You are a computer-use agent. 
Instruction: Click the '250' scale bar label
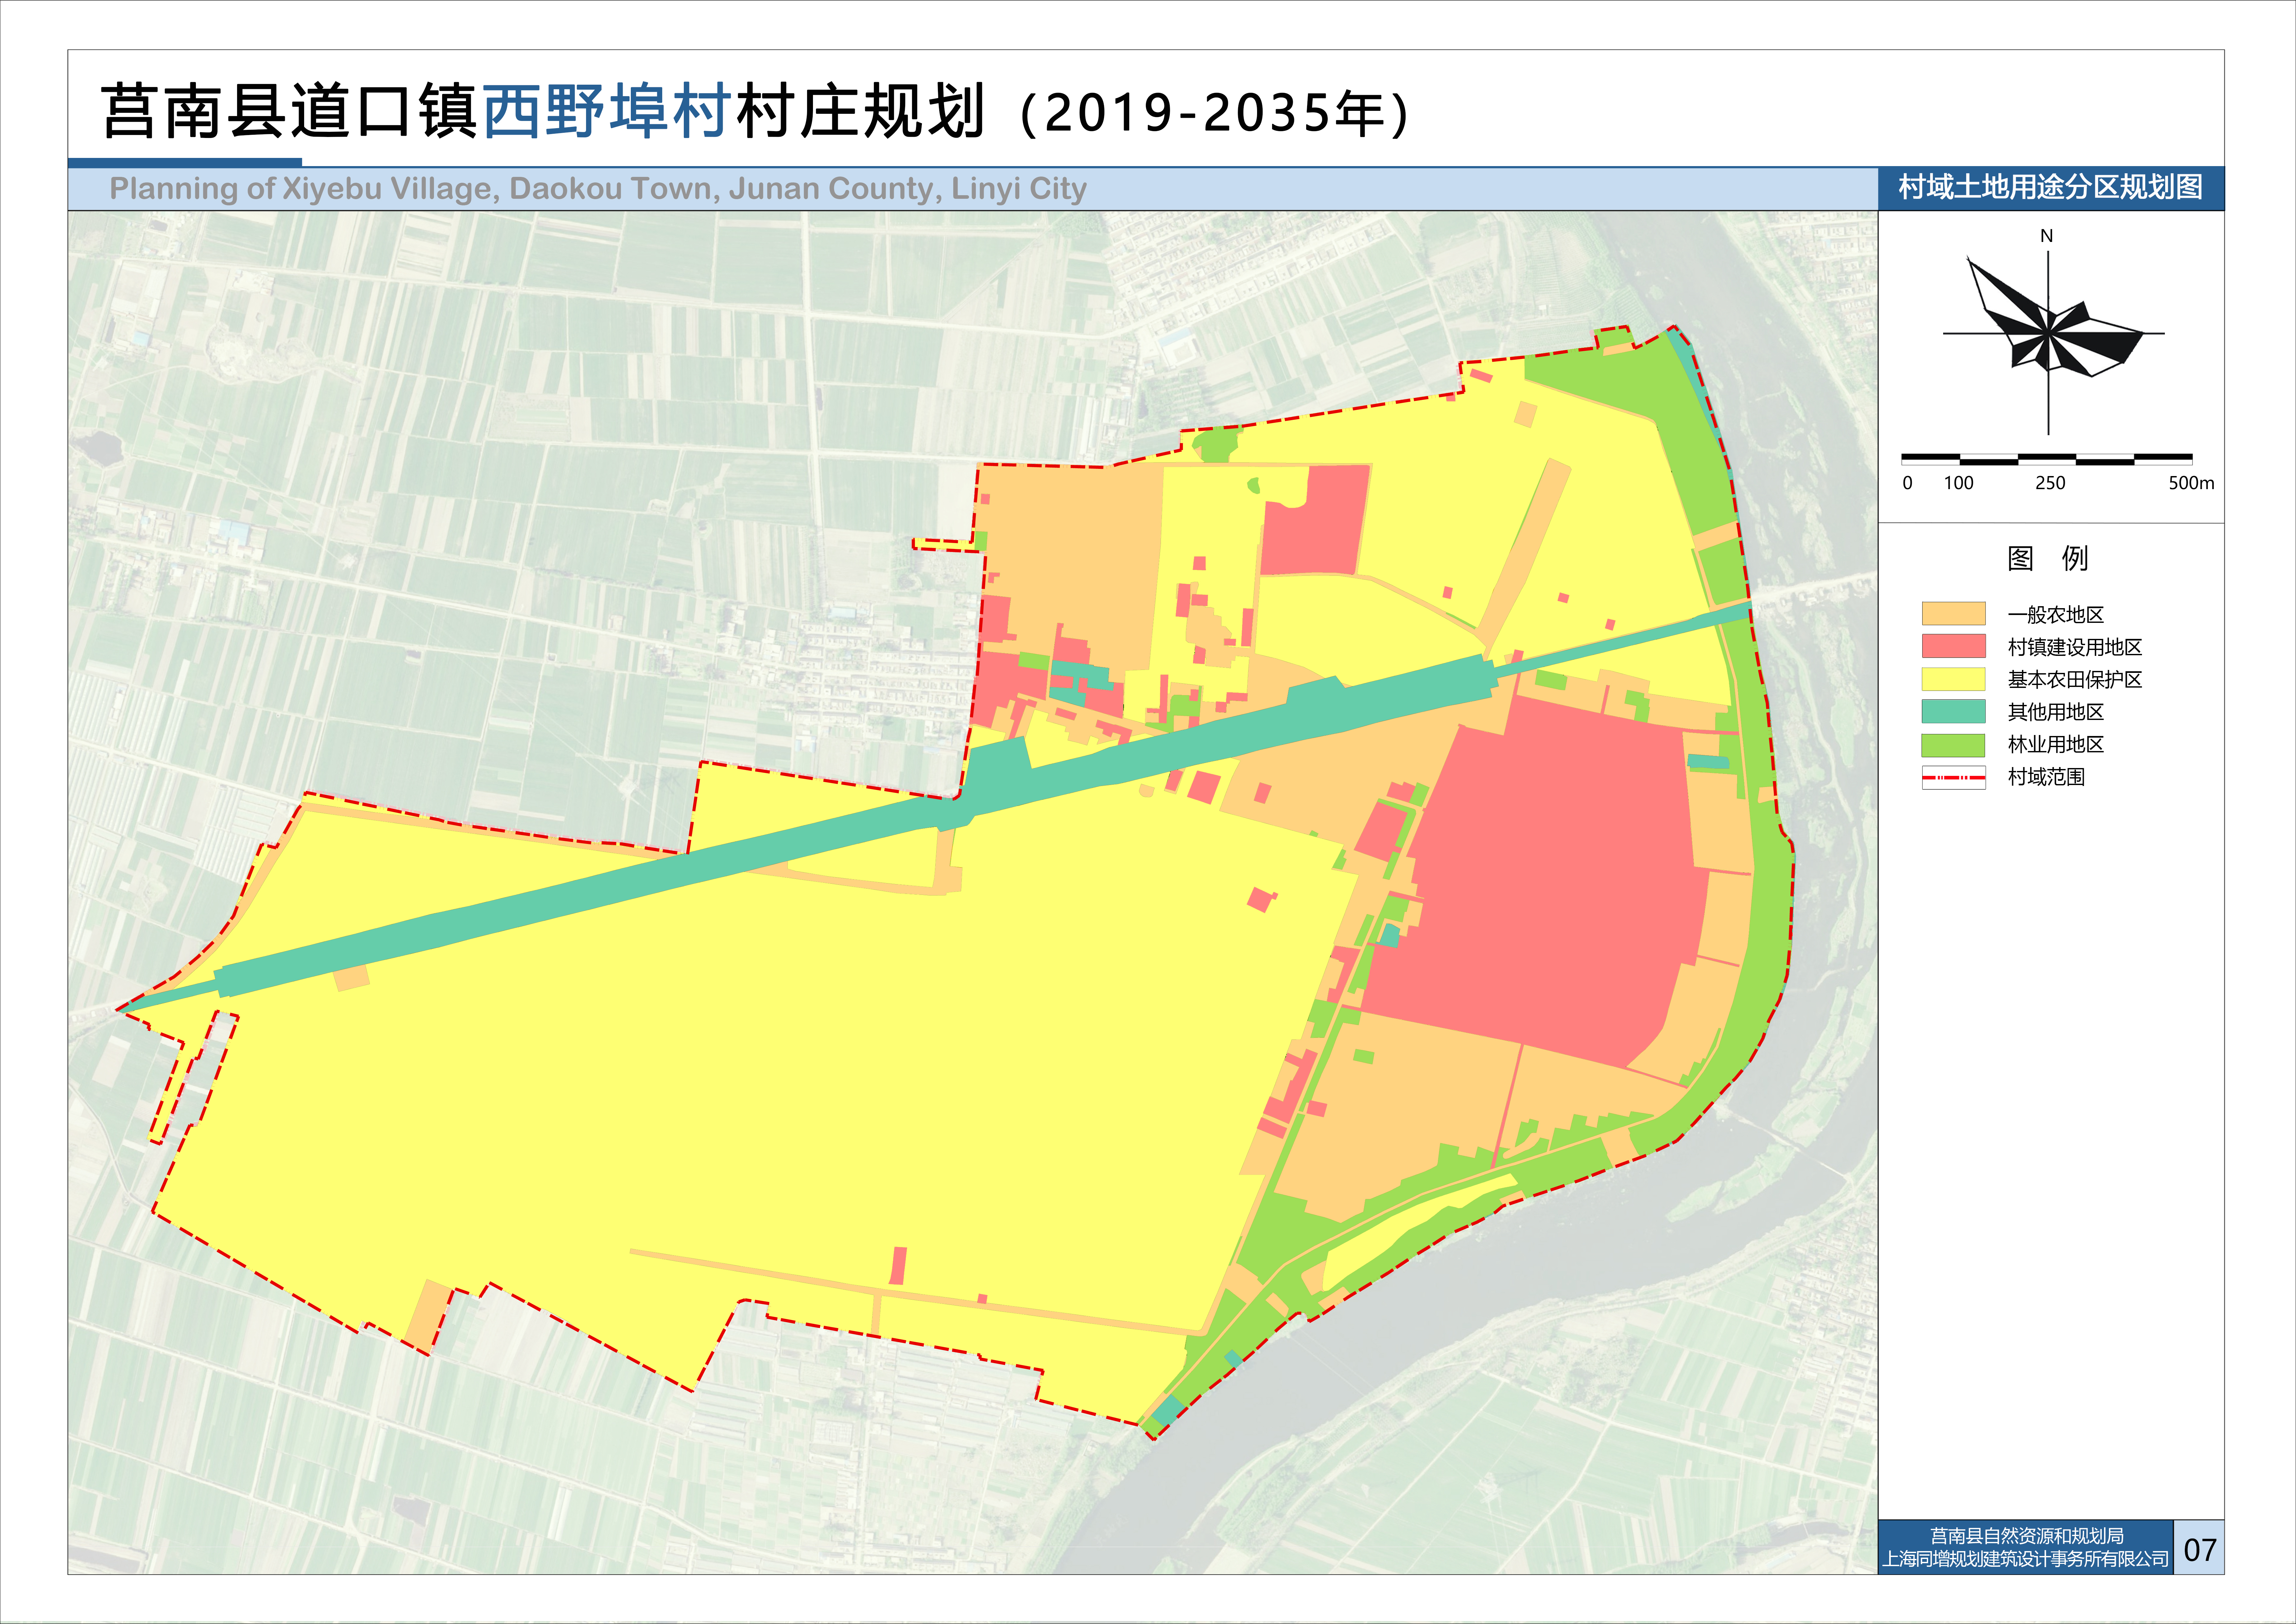[2050, 483]
